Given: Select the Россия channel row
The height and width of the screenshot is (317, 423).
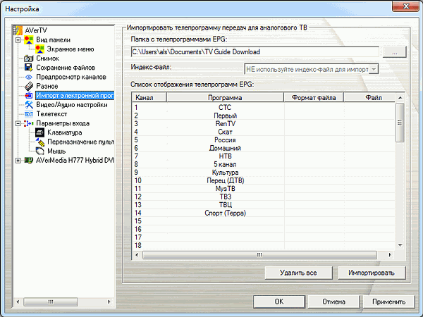Looking at the screenshot, I should click(264, 140).
